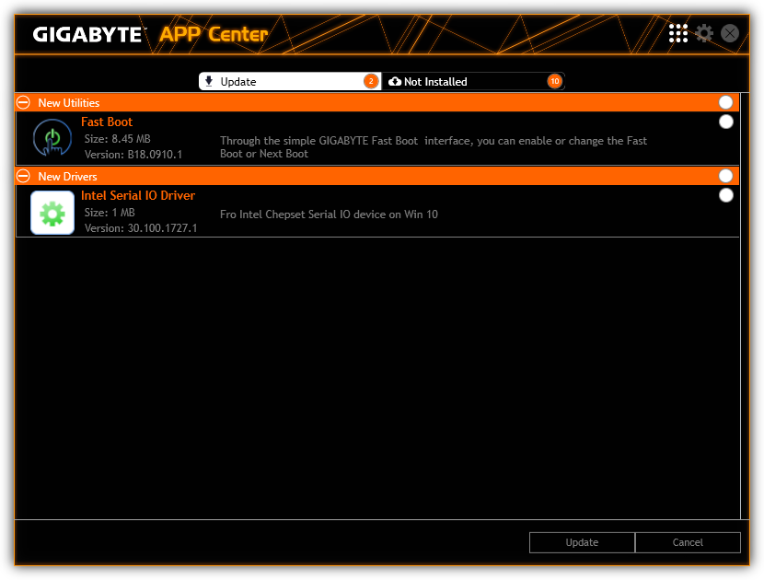Screen dimensions: 764x580
Task: Click 'Version: B18.0910.1' text
Action: (x=133, y=155)
